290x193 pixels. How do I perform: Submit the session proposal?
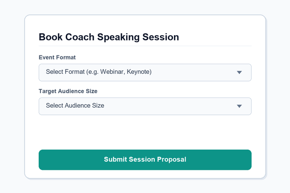pos(145,160)
